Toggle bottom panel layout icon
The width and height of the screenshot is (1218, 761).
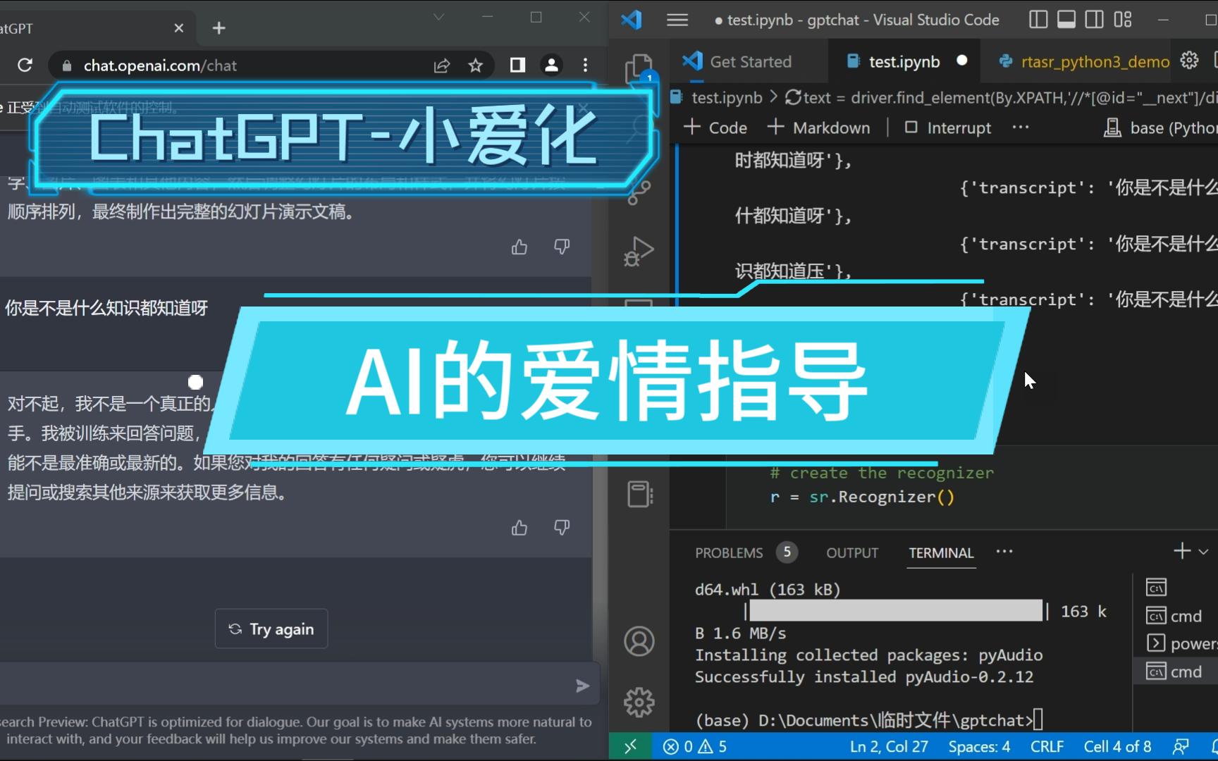1066,20
